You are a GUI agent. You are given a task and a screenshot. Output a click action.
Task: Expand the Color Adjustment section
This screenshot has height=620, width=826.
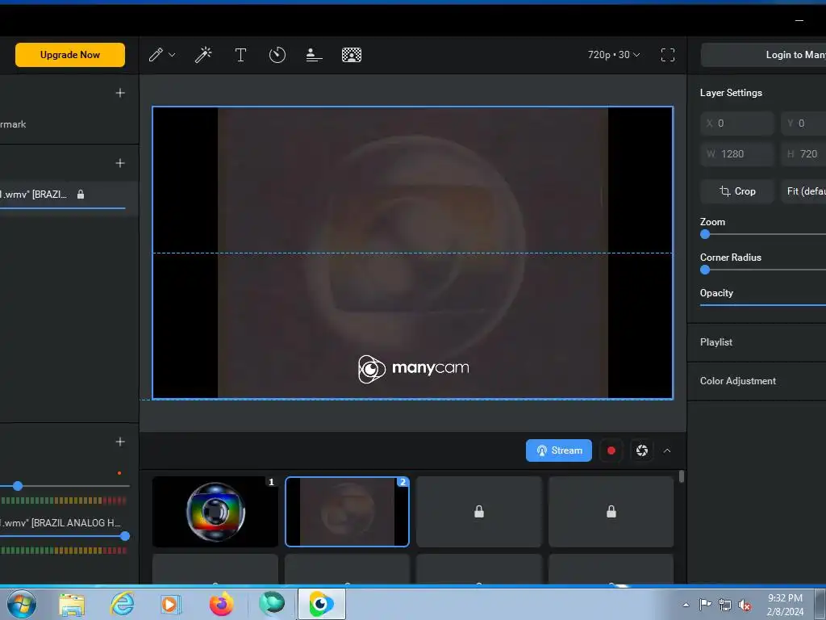point(757,381)
